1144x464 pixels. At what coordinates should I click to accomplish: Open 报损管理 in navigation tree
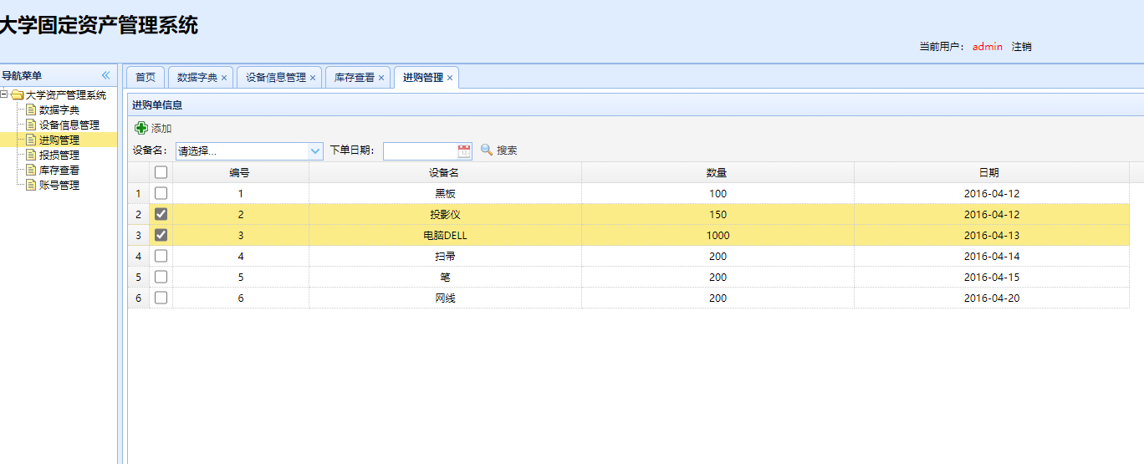(x=59, y=155)
